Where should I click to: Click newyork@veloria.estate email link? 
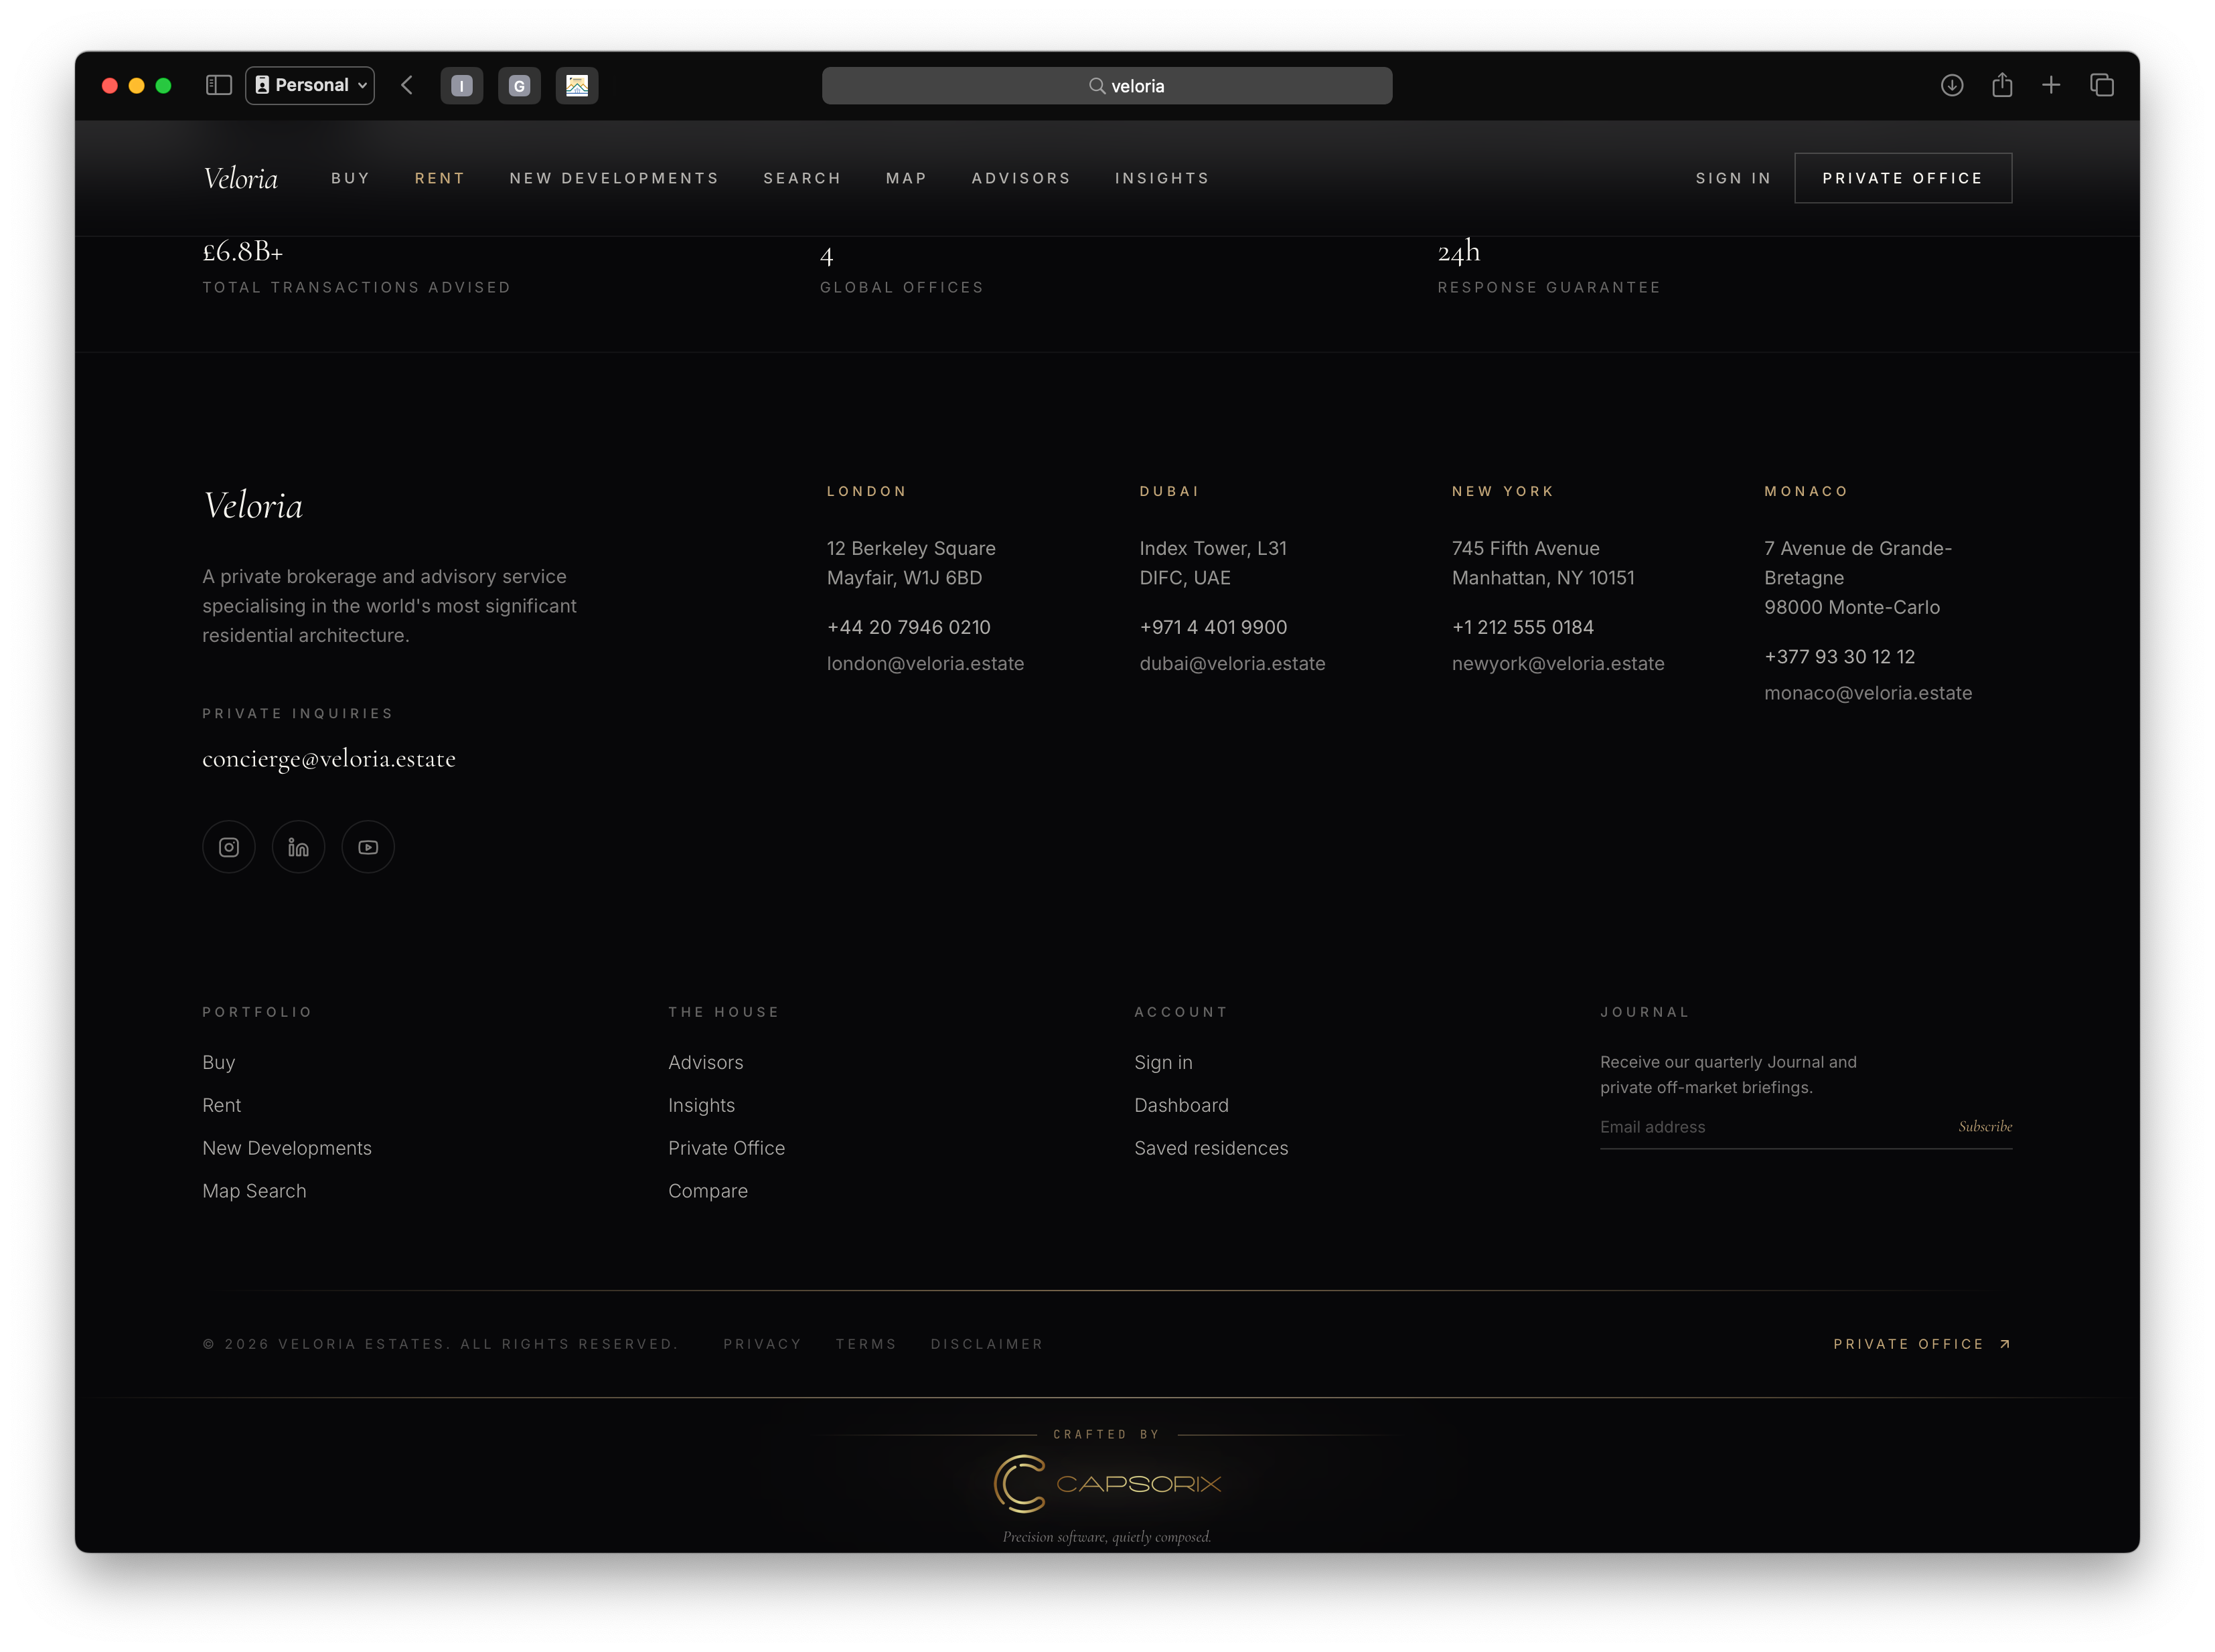[1557, 663]
